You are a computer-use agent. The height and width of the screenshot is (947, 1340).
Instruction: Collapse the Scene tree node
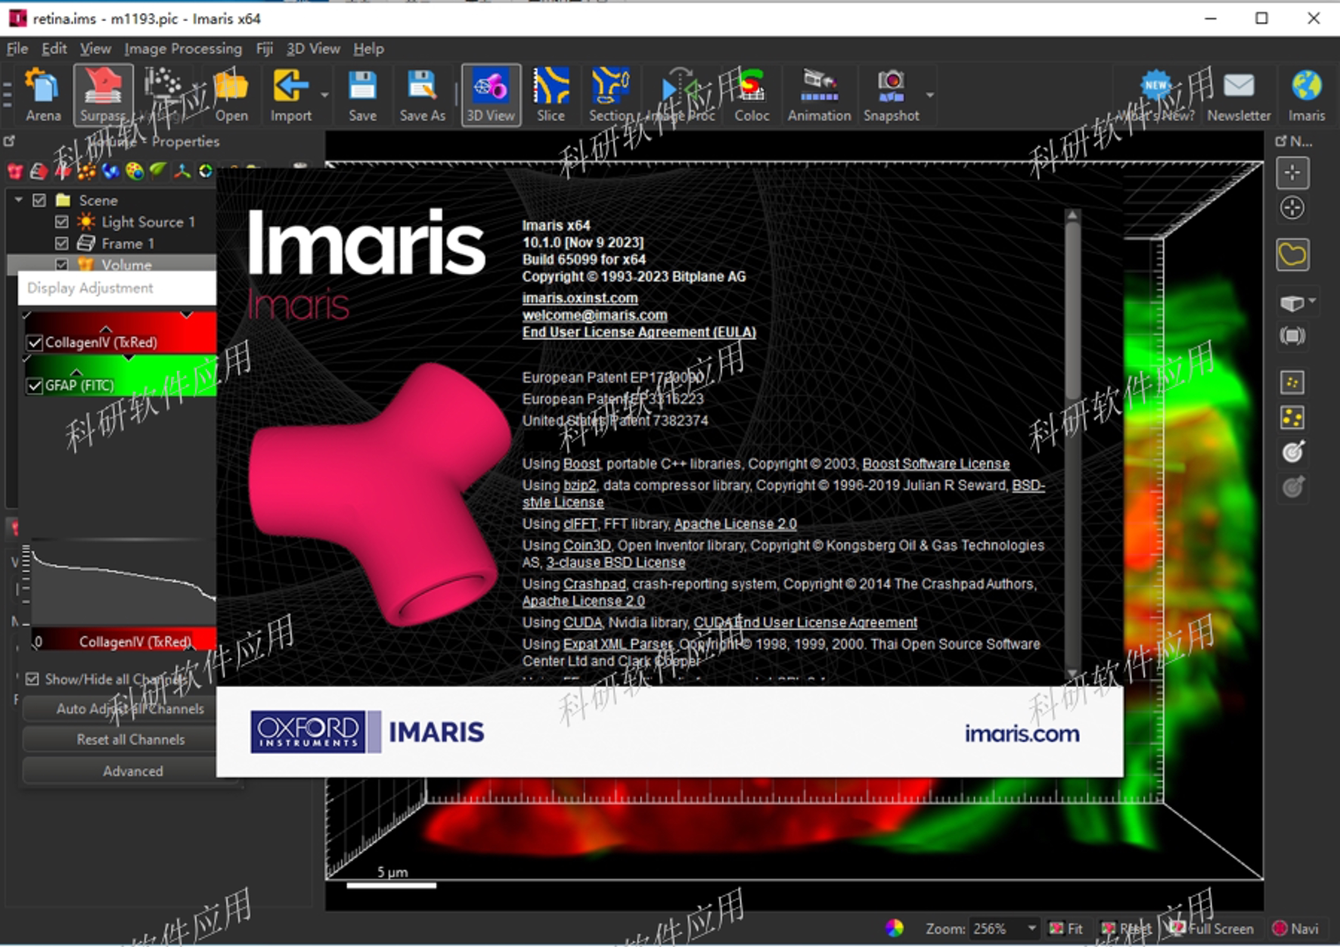[x=19, y=200]
